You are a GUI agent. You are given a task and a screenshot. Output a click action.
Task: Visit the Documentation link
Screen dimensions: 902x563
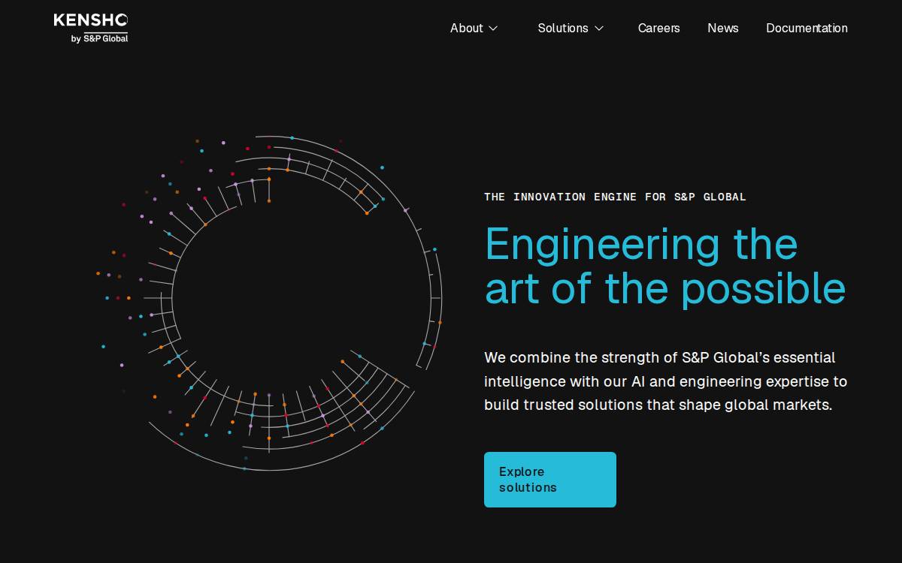[x=807, y=28]
